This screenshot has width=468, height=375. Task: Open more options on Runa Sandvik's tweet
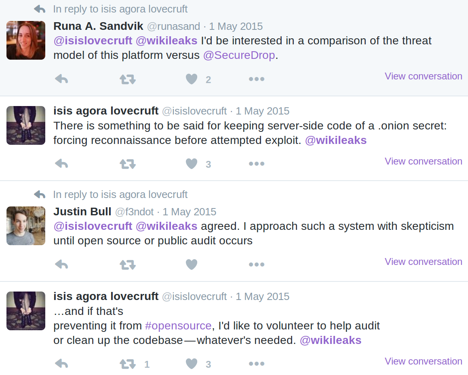(x=257, y=79)
